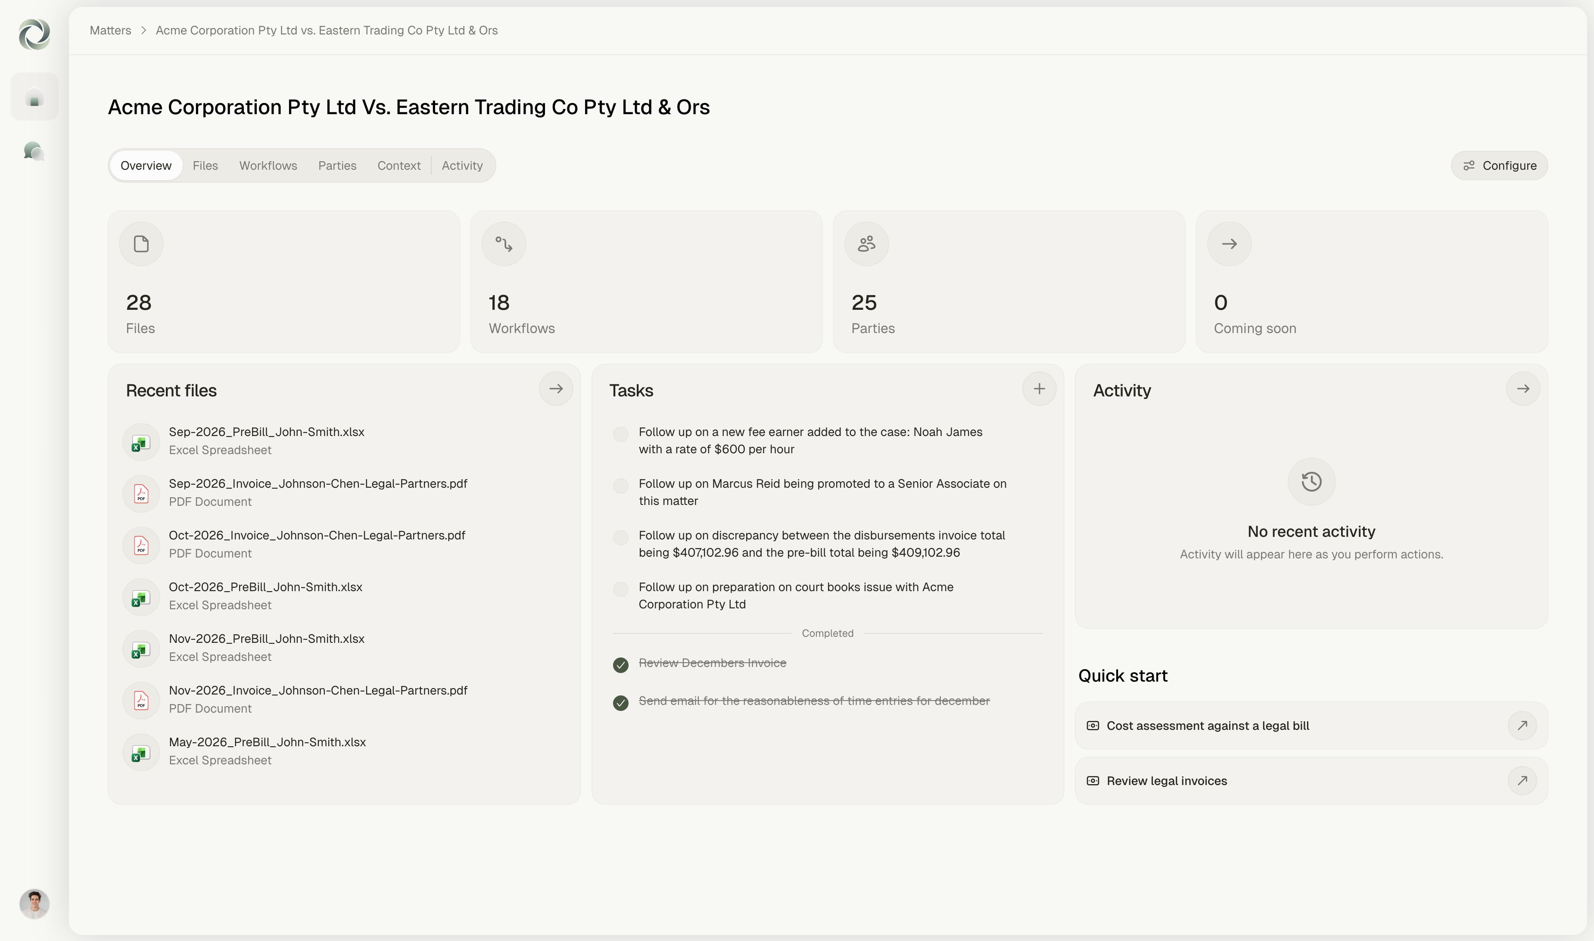This screenshot has width=1594, height=941.
Task: Check off the Noah James fee earner task
Action: [620, 434]
